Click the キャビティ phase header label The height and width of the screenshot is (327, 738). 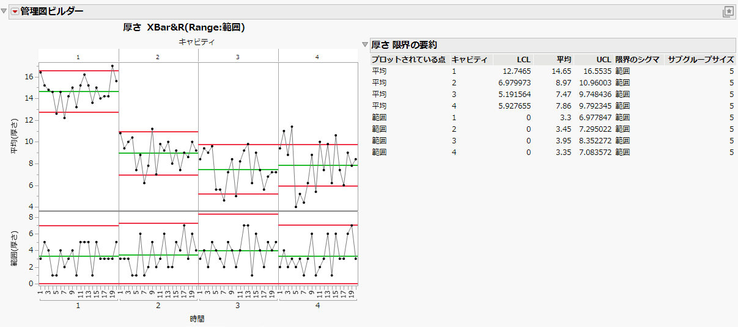click(196, 41)
